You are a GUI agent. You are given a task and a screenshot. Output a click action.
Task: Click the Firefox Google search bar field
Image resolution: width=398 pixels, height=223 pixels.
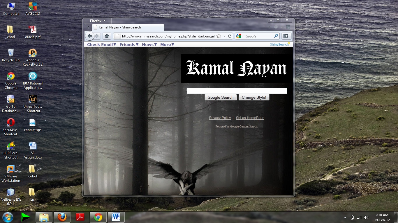(259, 36)
